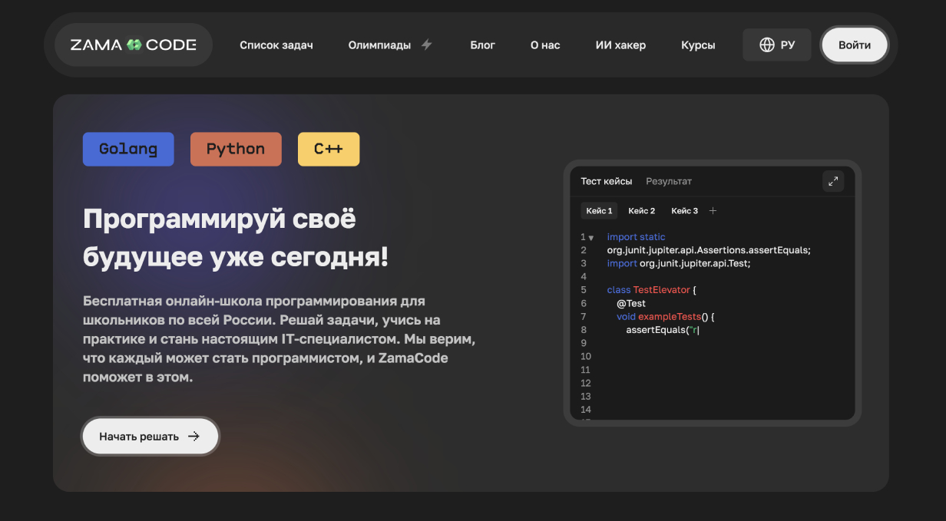
Task: Expand the code editor to fullscreen
Action: (833, 181)
